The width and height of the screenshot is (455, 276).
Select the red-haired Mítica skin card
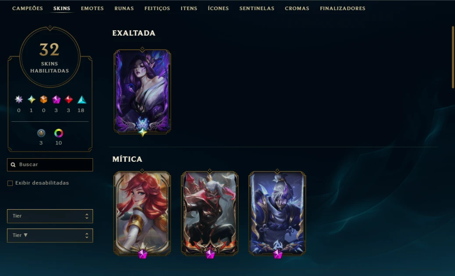tap(142, 214)
